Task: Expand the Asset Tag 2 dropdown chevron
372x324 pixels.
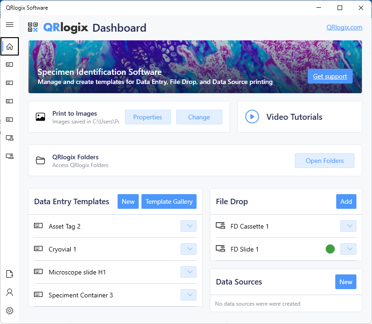Action: click(188, 226)
